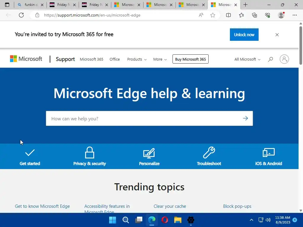Expand the Products dropdown
Screen dimensions: 303x227
(137, 59)
